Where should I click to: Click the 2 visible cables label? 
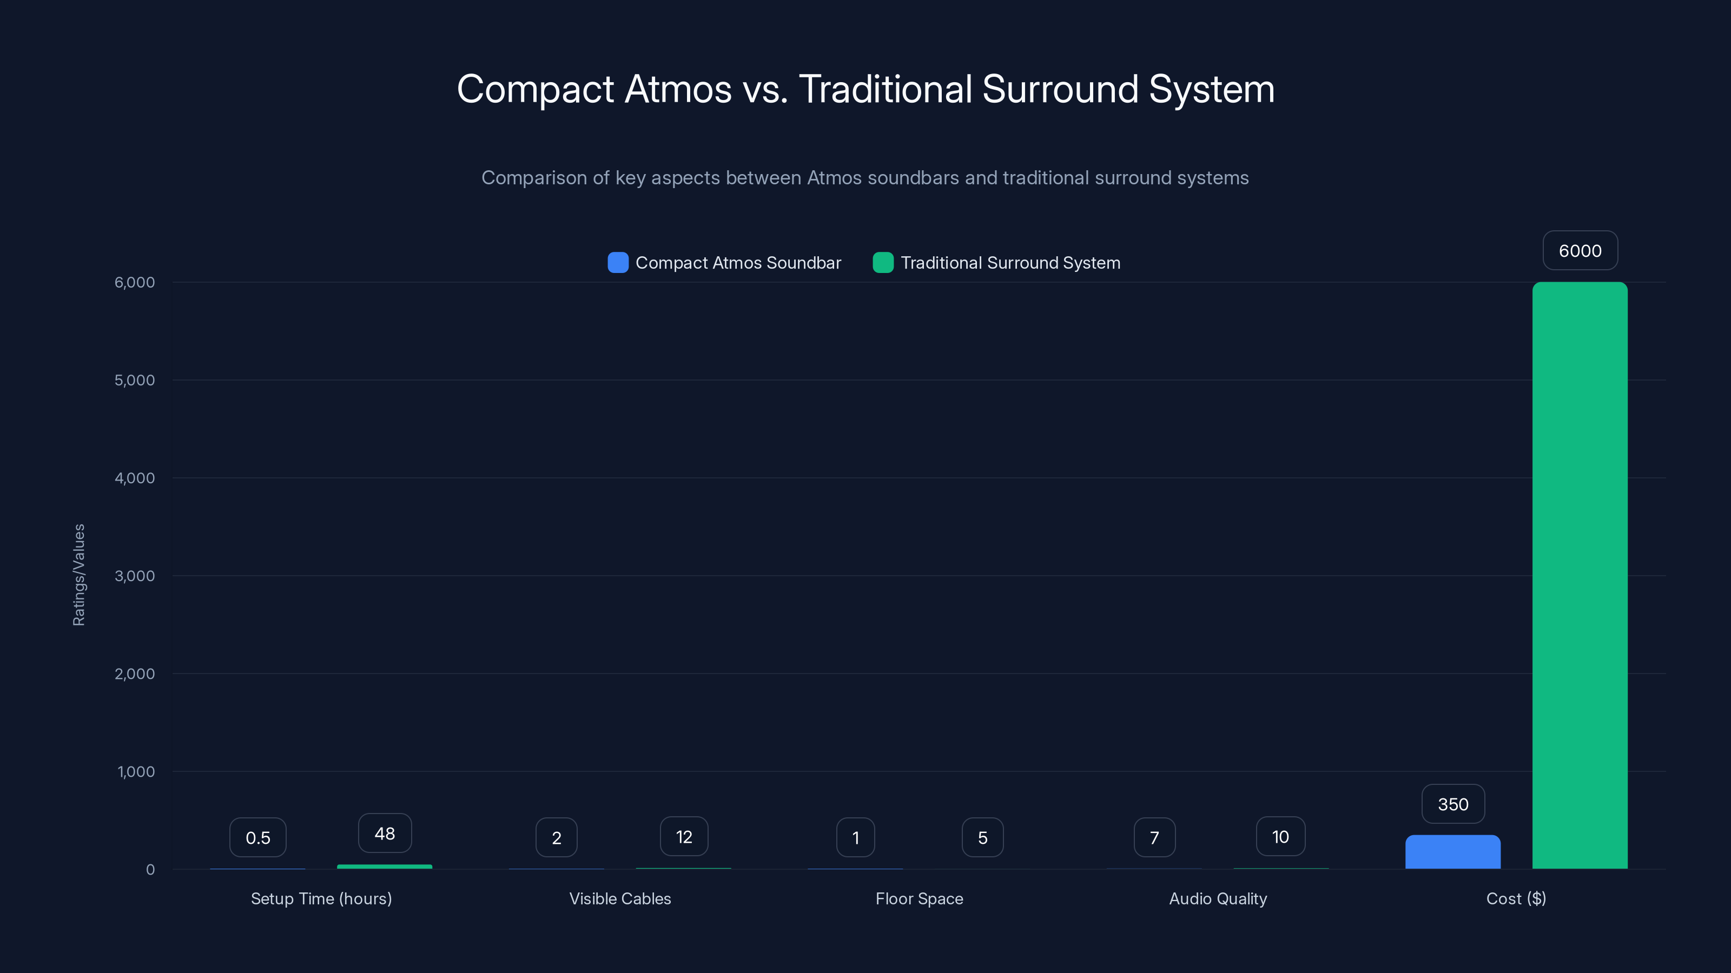557,837
